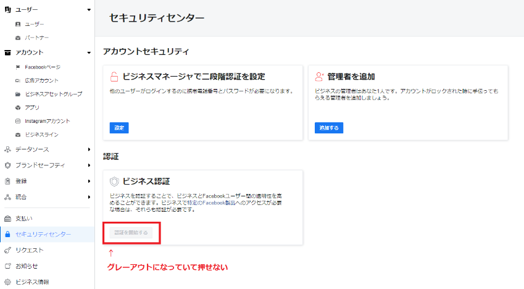The width and height of the screenshot is (524, 289).
Task: Select ビジネスアセットグループ in the sidebar
Action: 54,94
